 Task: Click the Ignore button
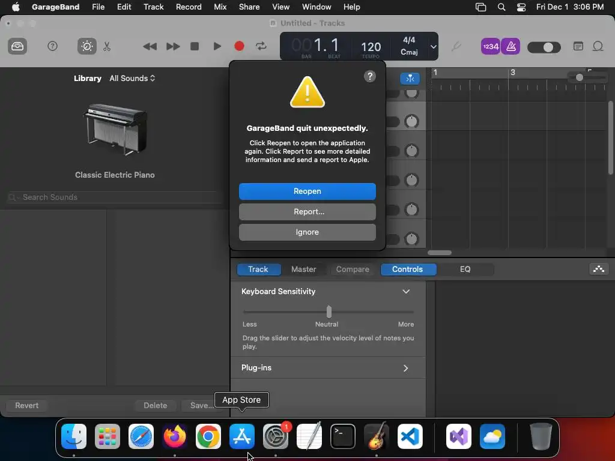click(307, 232)
